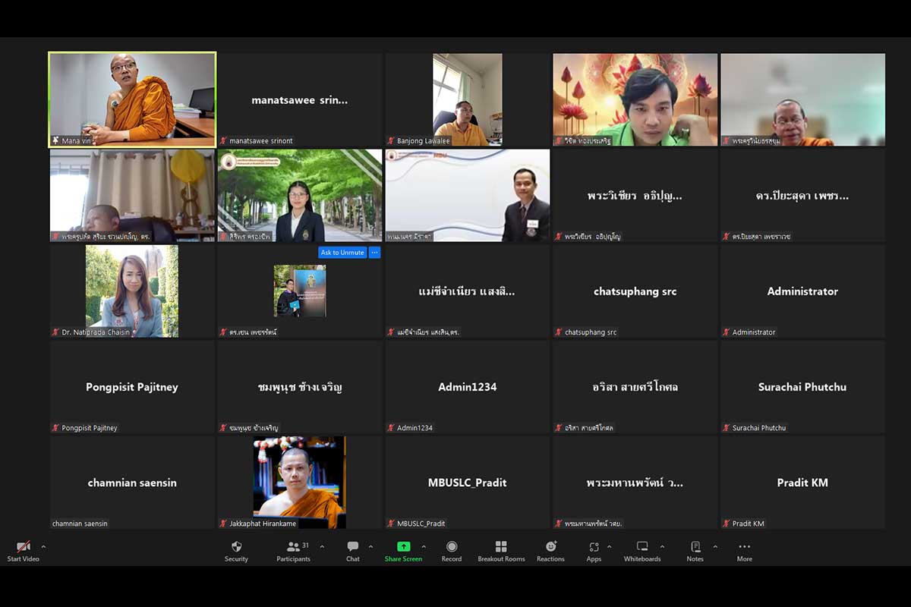Open the Chat panel
Viewport: 911px width, 607px height.
click(x=353, y=551)
